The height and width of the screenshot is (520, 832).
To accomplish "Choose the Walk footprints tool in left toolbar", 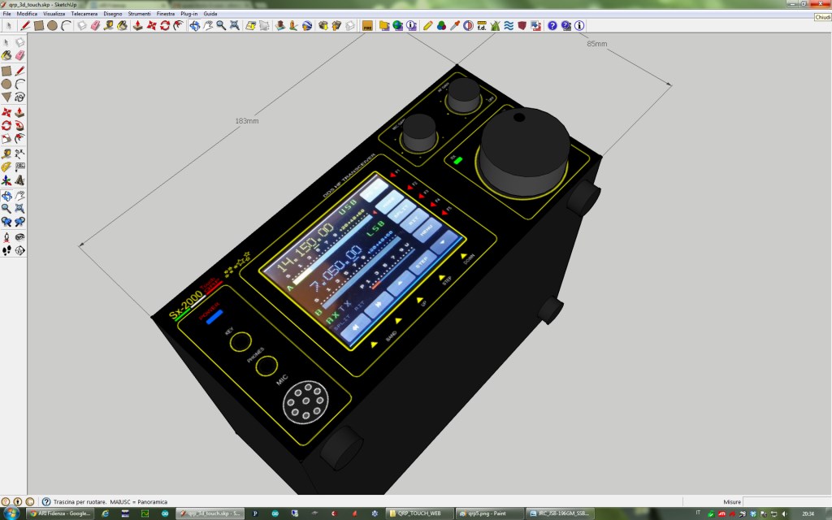I will (6, 251).
